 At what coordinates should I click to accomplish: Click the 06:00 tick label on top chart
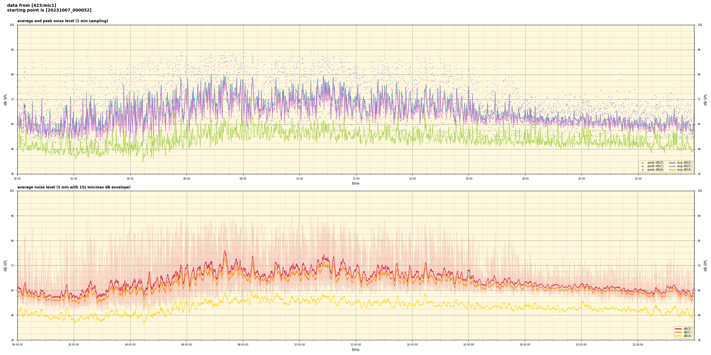(x=187, y=179)
